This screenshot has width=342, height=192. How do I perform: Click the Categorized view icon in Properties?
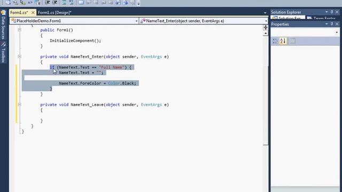(275, 41)
